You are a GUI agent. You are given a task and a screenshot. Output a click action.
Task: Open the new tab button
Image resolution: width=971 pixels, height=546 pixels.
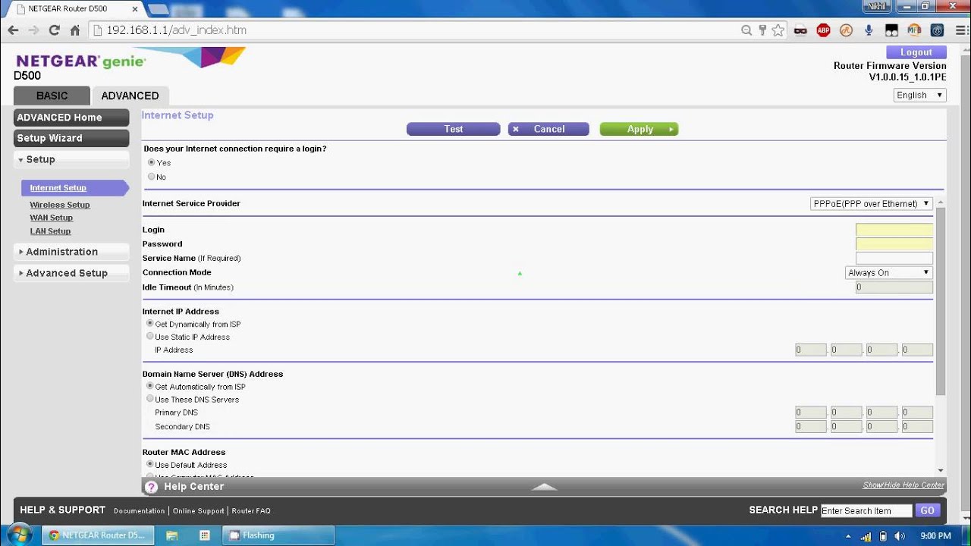pos(158,9)
